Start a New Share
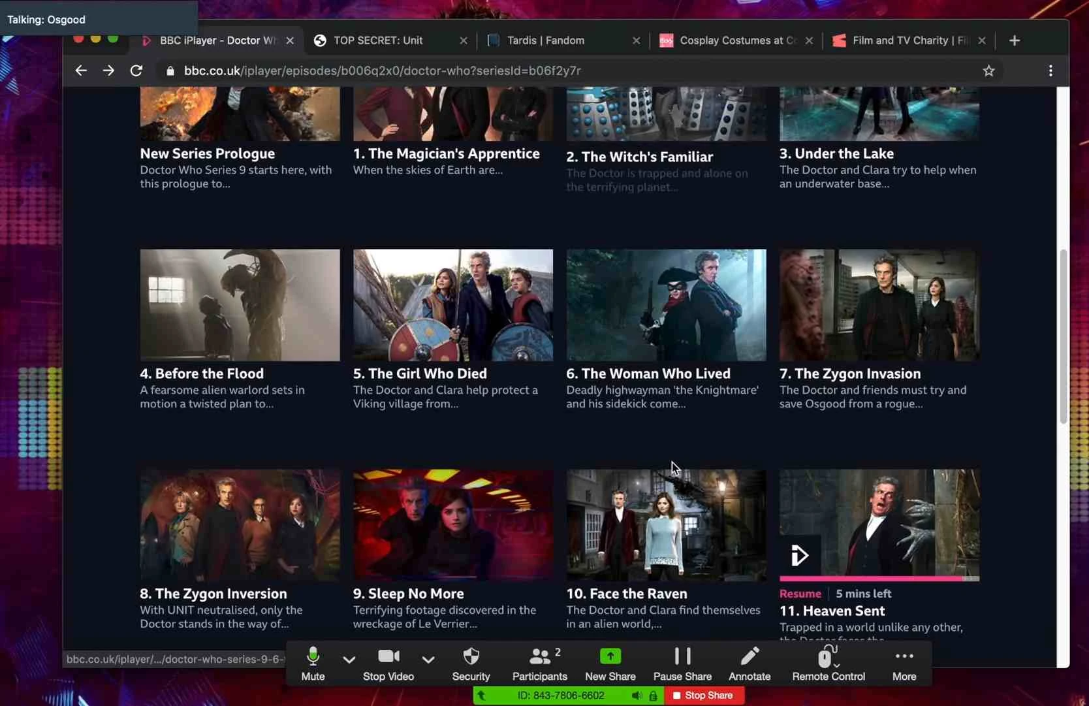Viewport: 1089px width, 706px height. click(610, 664)
